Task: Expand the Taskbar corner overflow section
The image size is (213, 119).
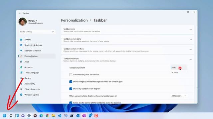Action: pyautogui.click(x=191, y=50)
